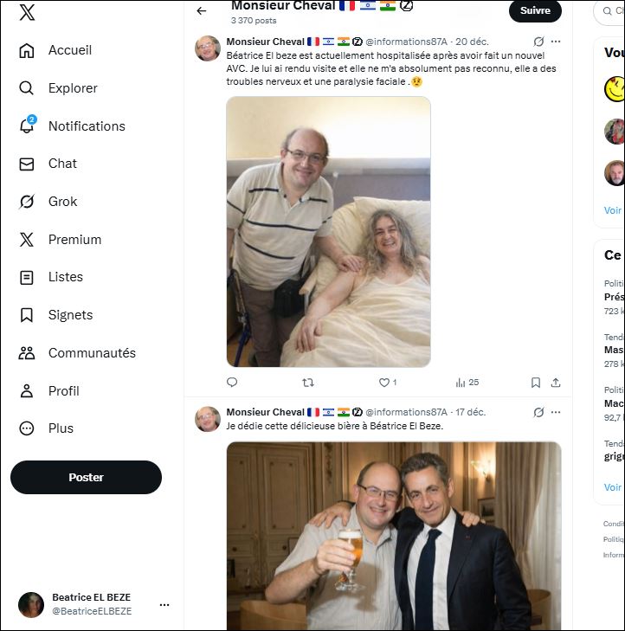625x631 pixels.
Task: Open the Plus more menu
Action: pos(61,428)
